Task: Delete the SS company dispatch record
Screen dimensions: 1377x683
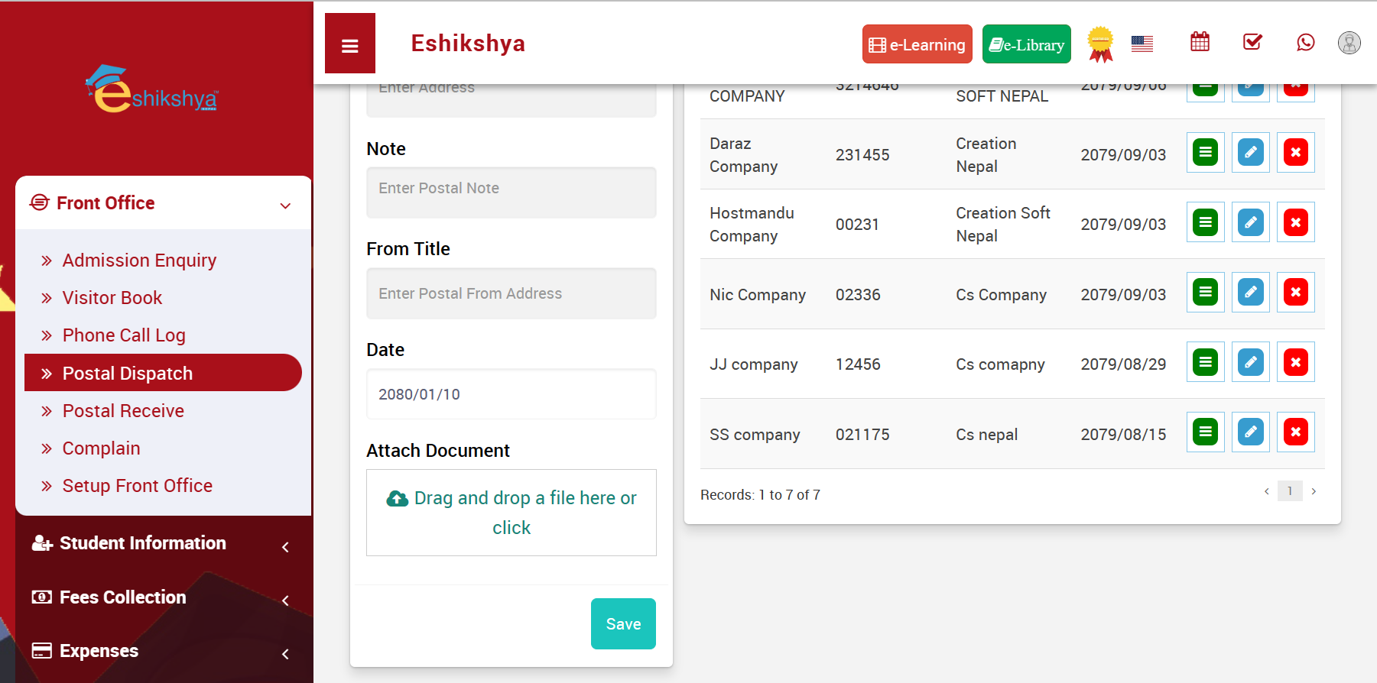Action: click(1295, 432)
